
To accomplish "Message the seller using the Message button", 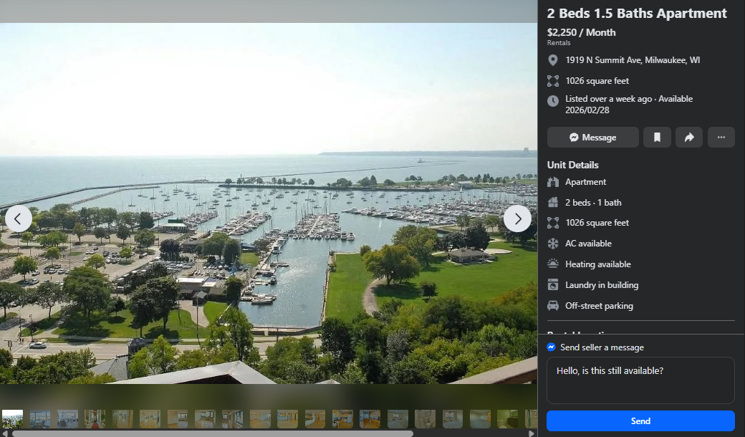I will tap(593, 138).
